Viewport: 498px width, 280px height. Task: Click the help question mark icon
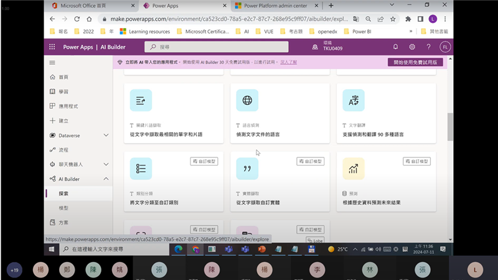click(x=428, y=47)
